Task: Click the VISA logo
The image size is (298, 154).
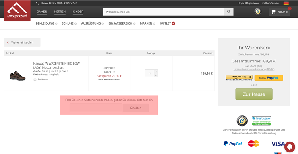Action: pos(277,144)
